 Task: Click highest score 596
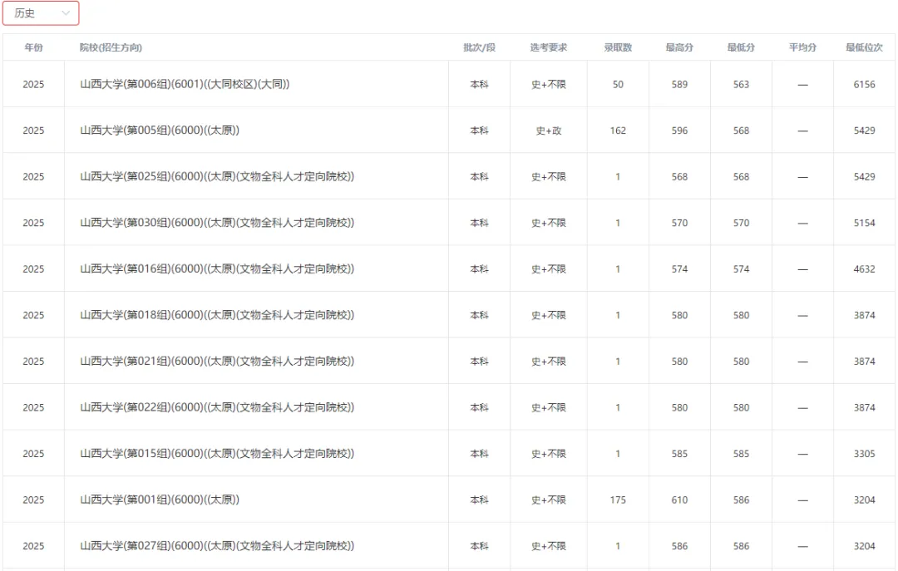680,130
